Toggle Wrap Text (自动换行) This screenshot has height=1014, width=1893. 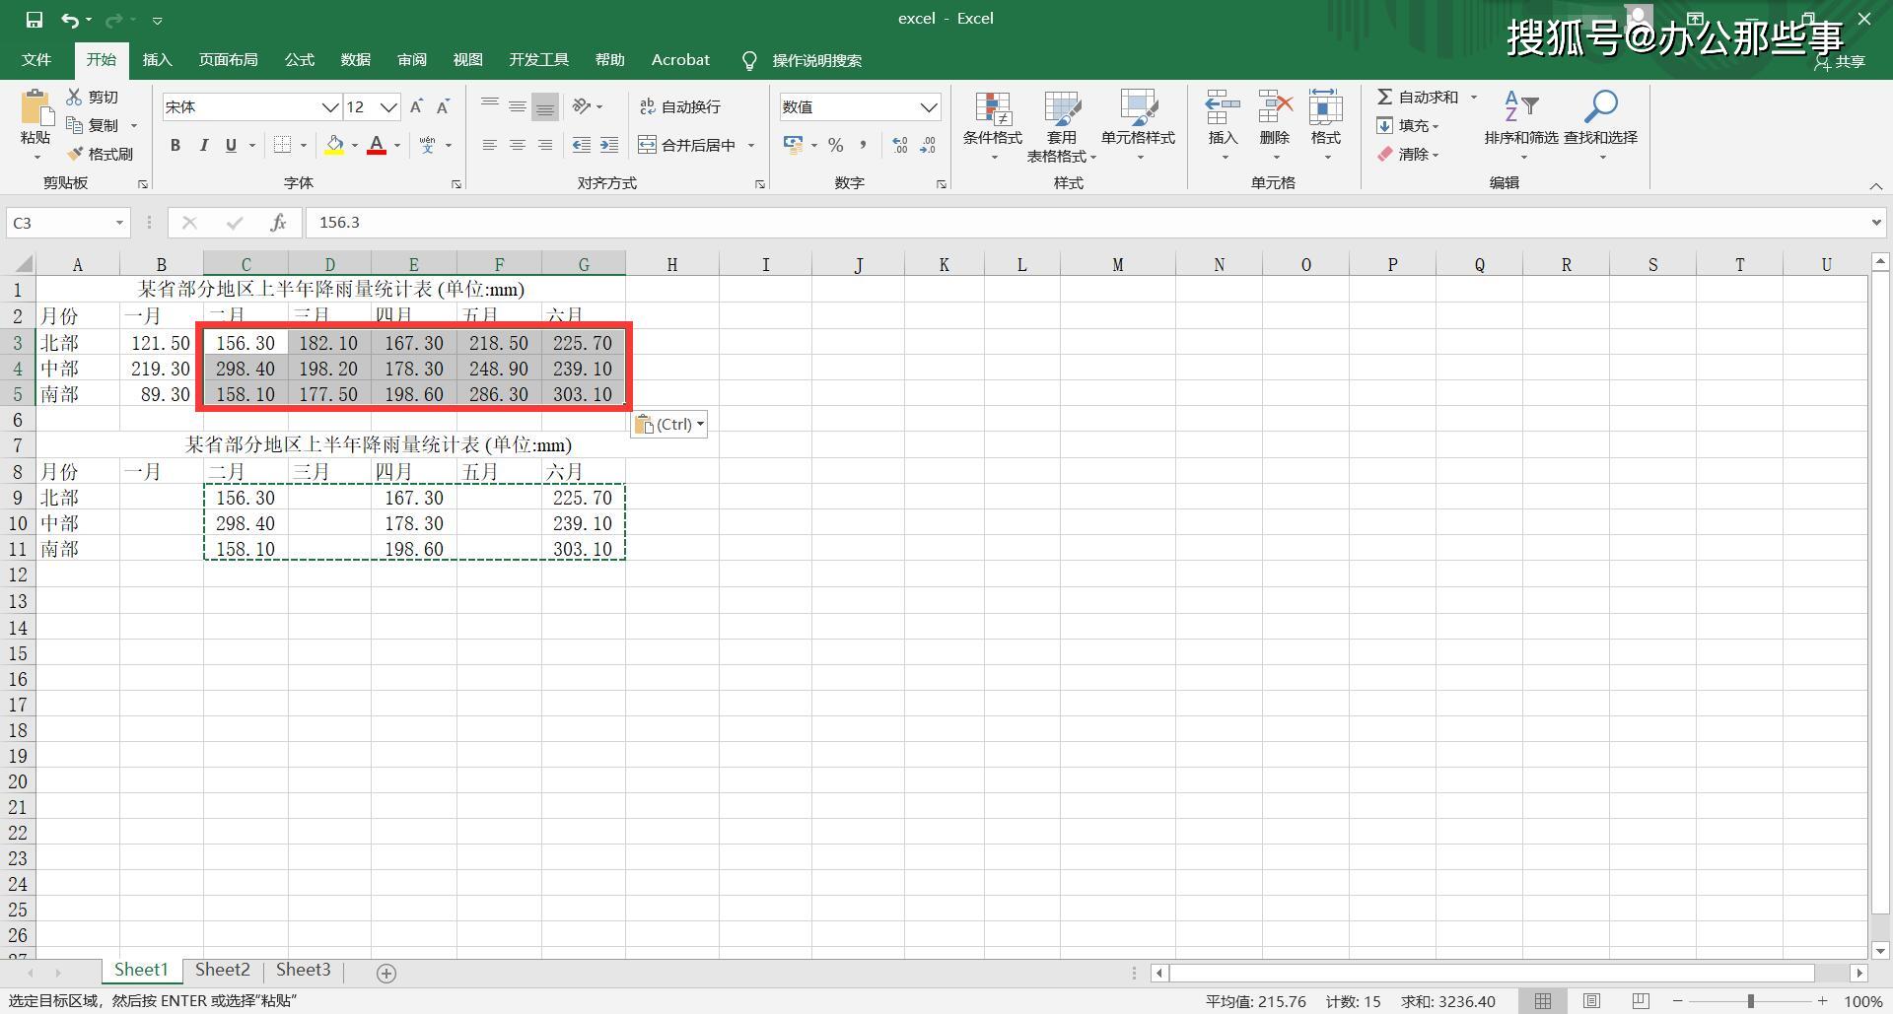point(680,106)
